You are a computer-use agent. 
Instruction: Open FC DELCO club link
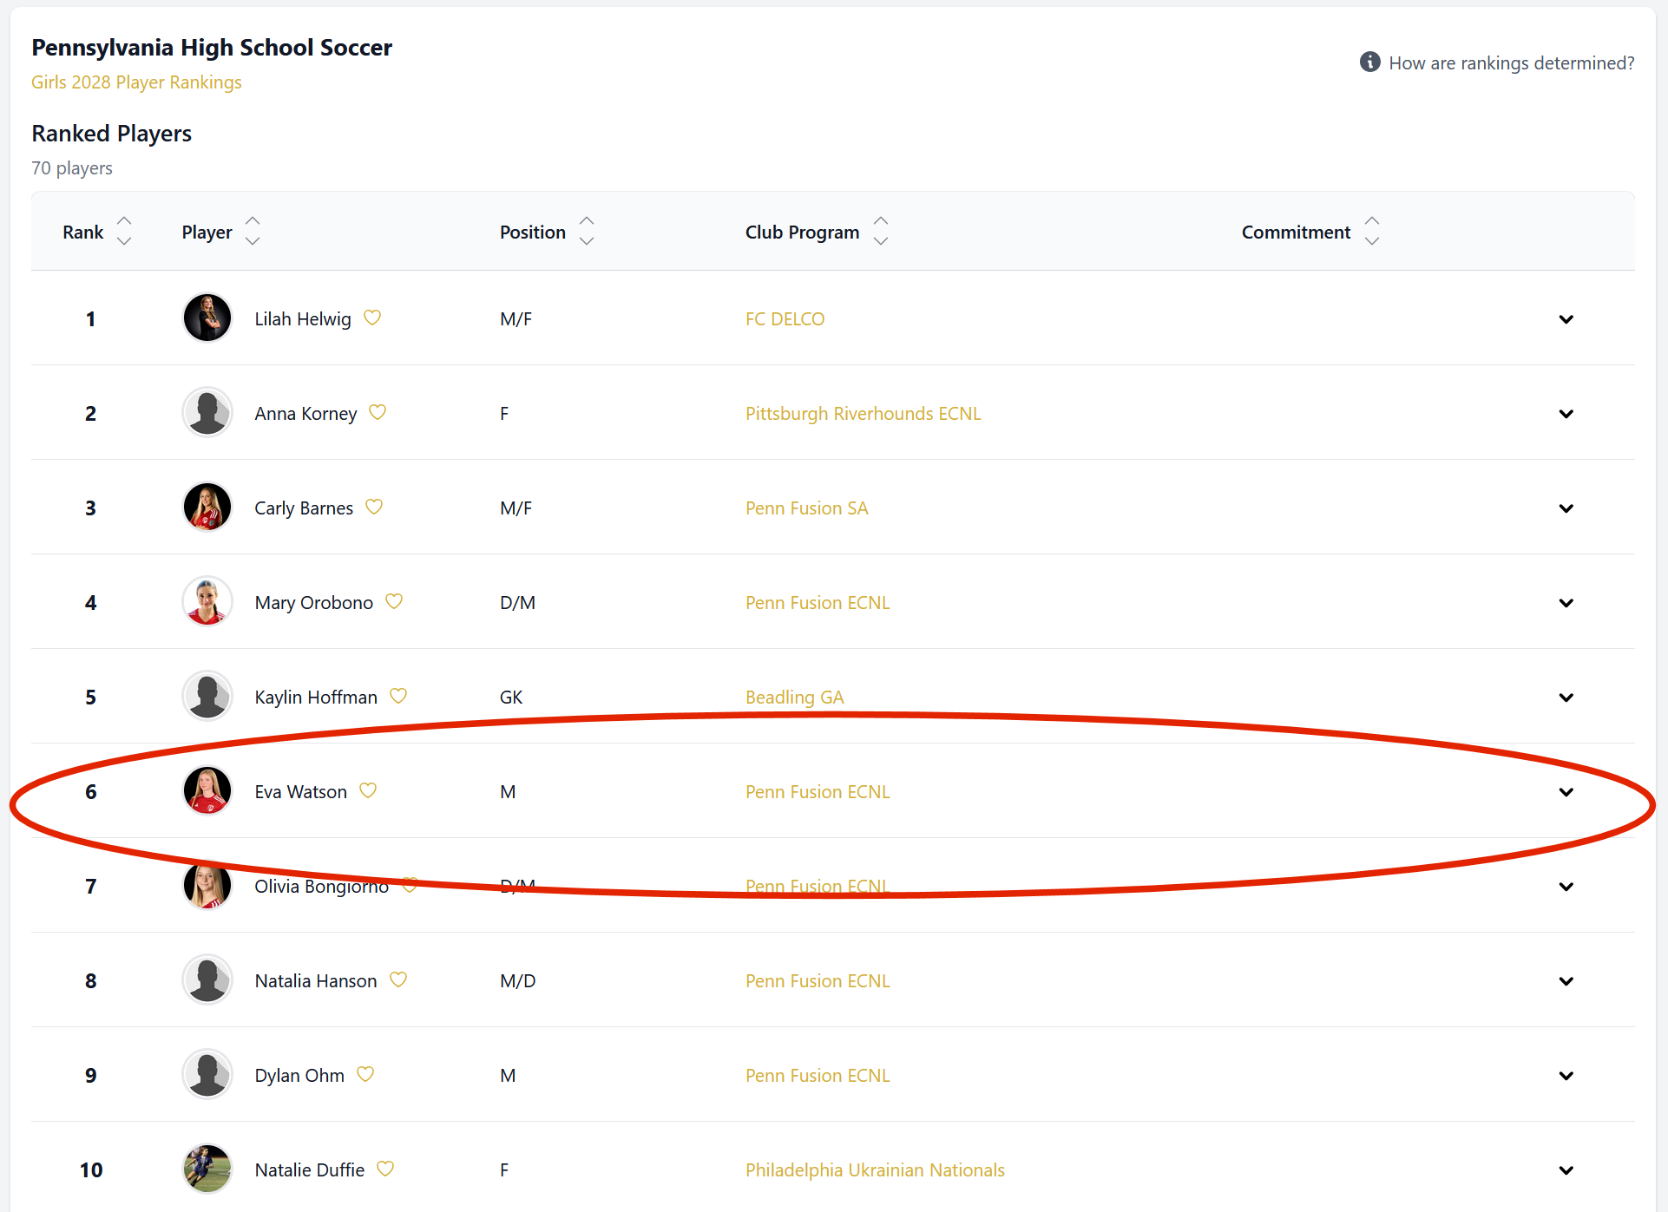point(785,319)
